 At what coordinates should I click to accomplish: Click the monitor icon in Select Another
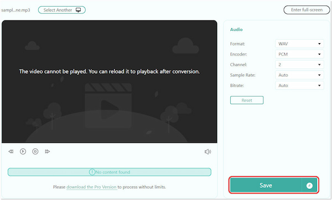point(79,10)
